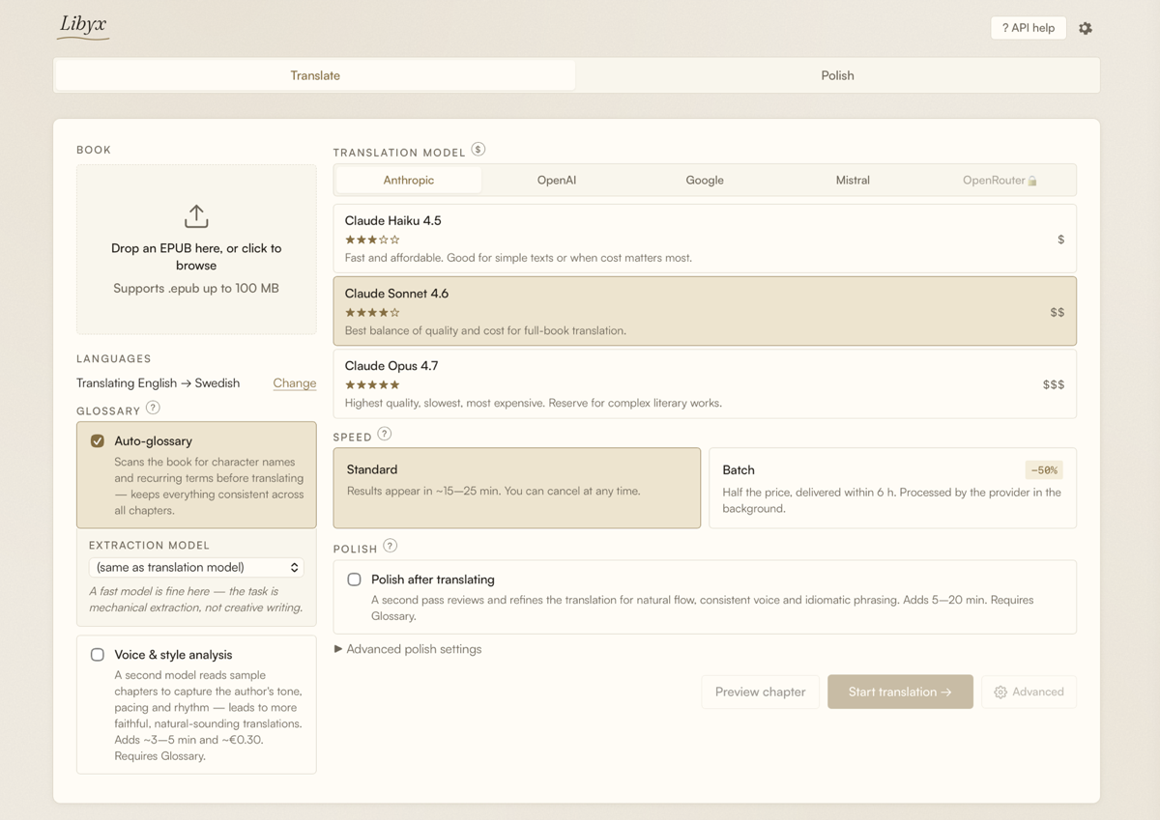1160x820 pixels.
Task: Select the Mistral provider tab
Action: 853,180
